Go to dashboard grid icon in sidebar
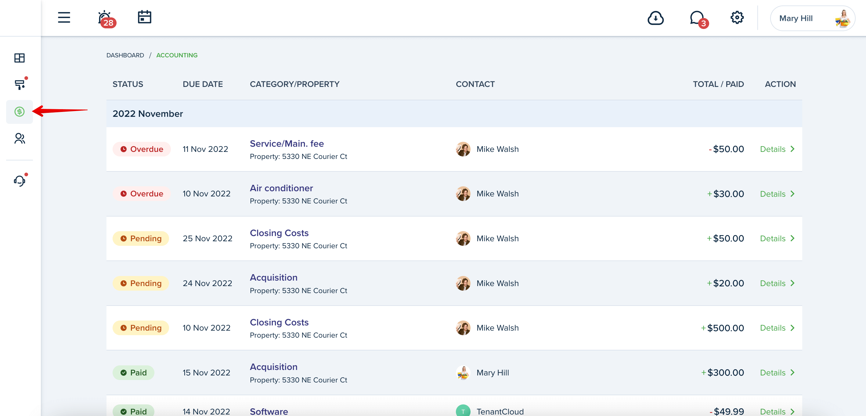This screenshot has height=416, width=866. [20, 58]
